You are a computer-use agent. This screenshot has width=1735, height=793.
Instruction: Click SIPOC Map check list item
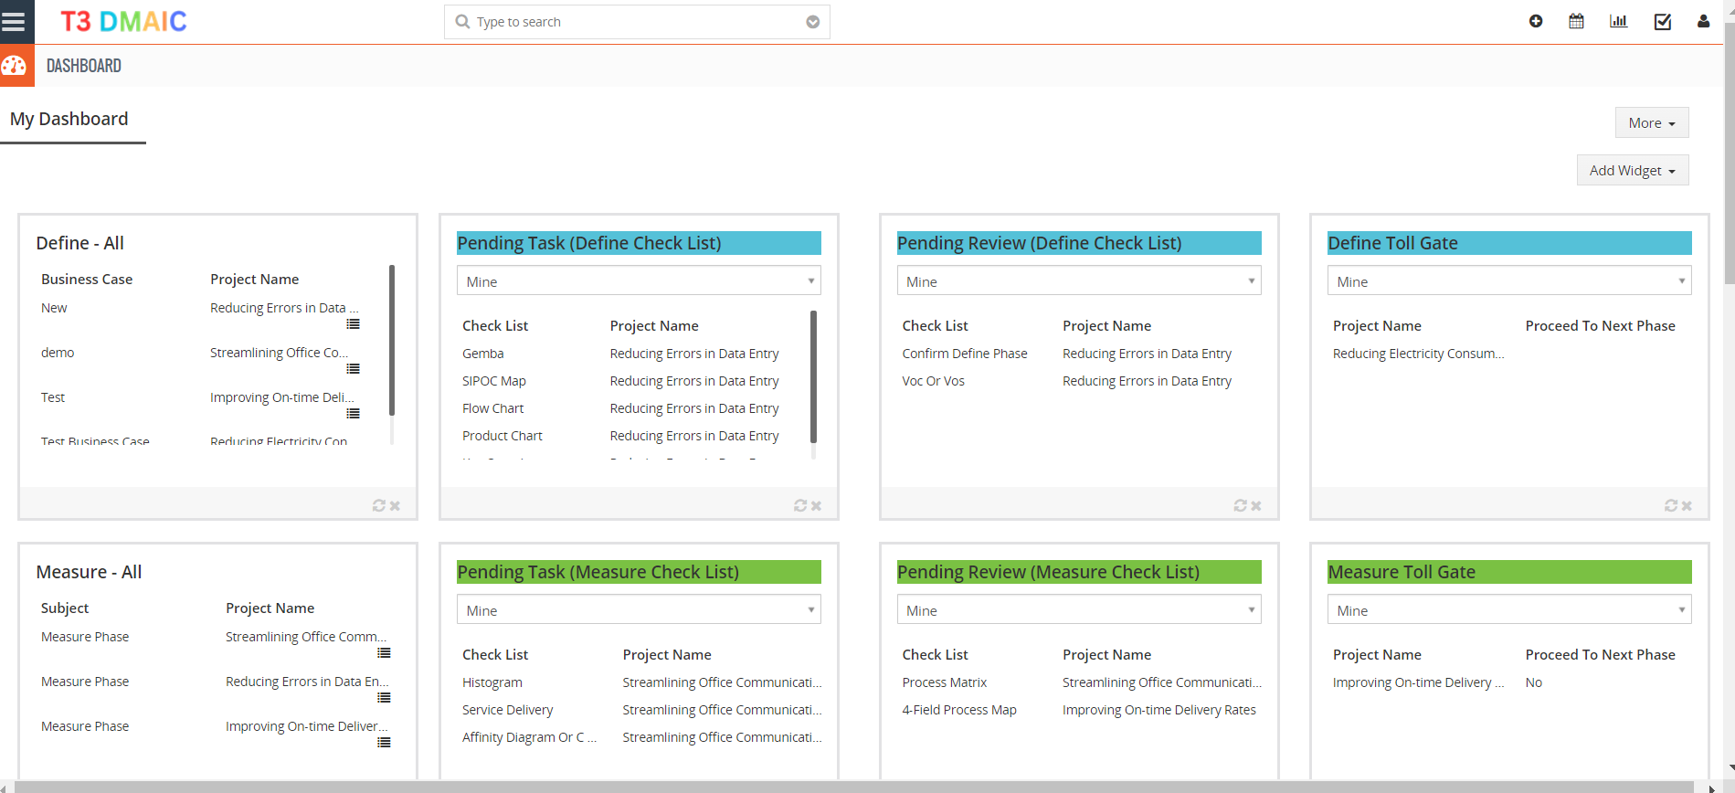(494, 381)
